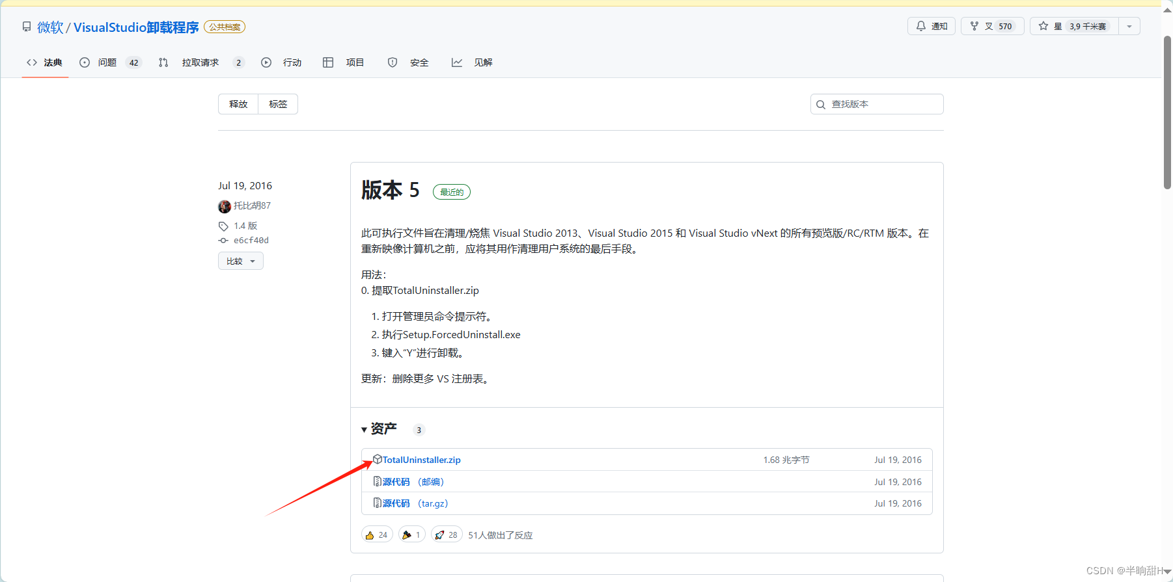
Task: Click the issues circle icon
Action: click(x=85, y=62)
